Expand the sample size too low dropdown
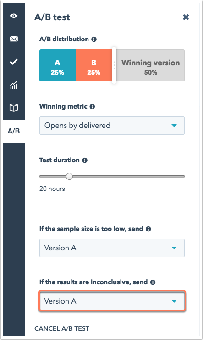This screenshot has width=203, height=340. 112,248
